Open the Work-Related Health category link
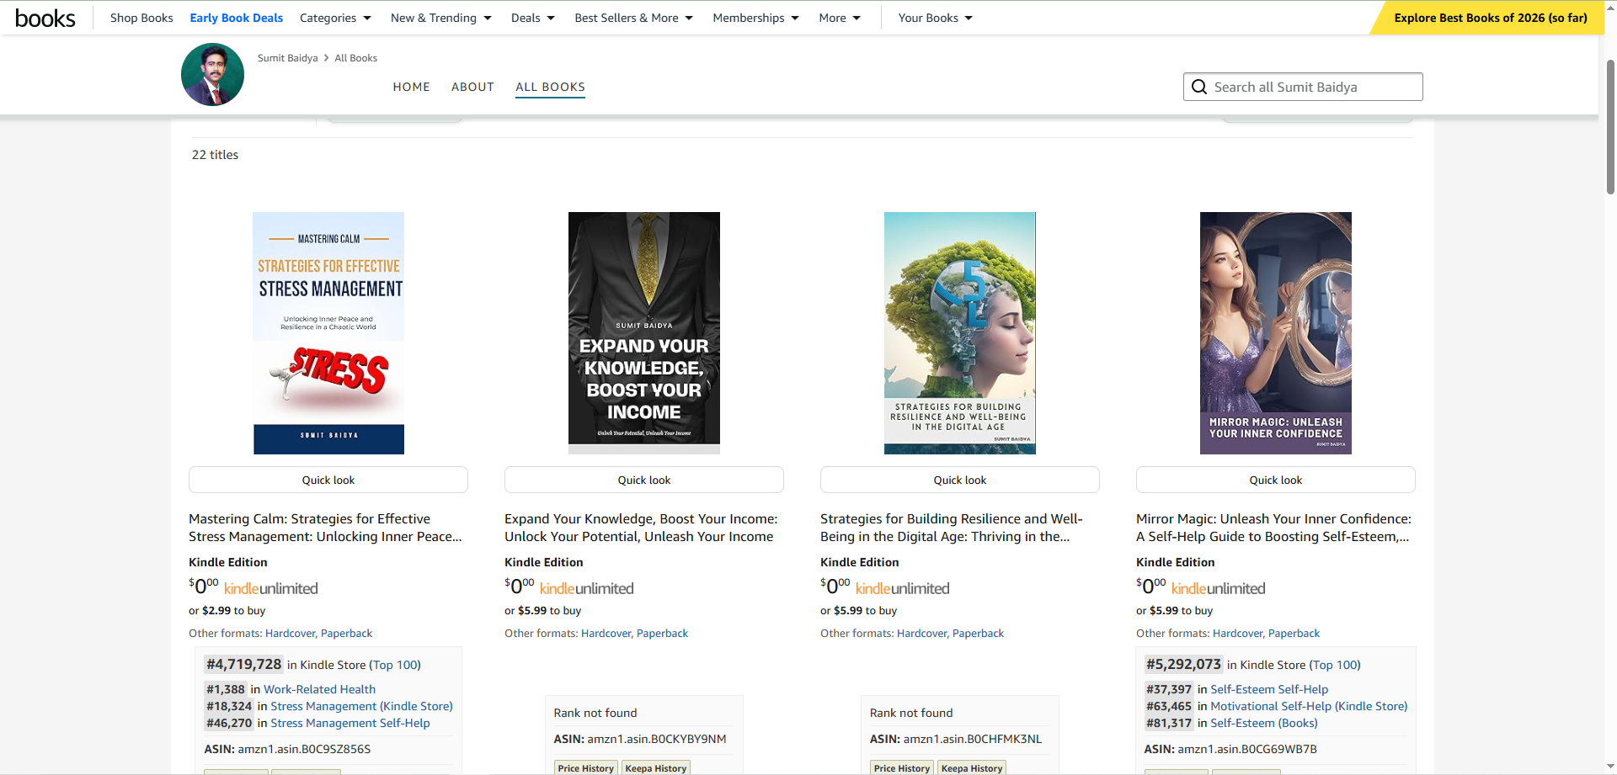Viewport: 1617px width, 775px height. pyautogui.click(x=320, y=689)
